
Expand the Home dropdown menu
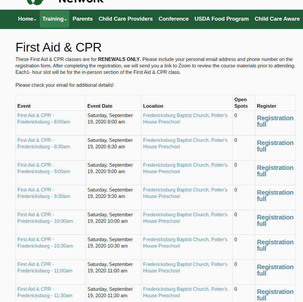[27, 19]
